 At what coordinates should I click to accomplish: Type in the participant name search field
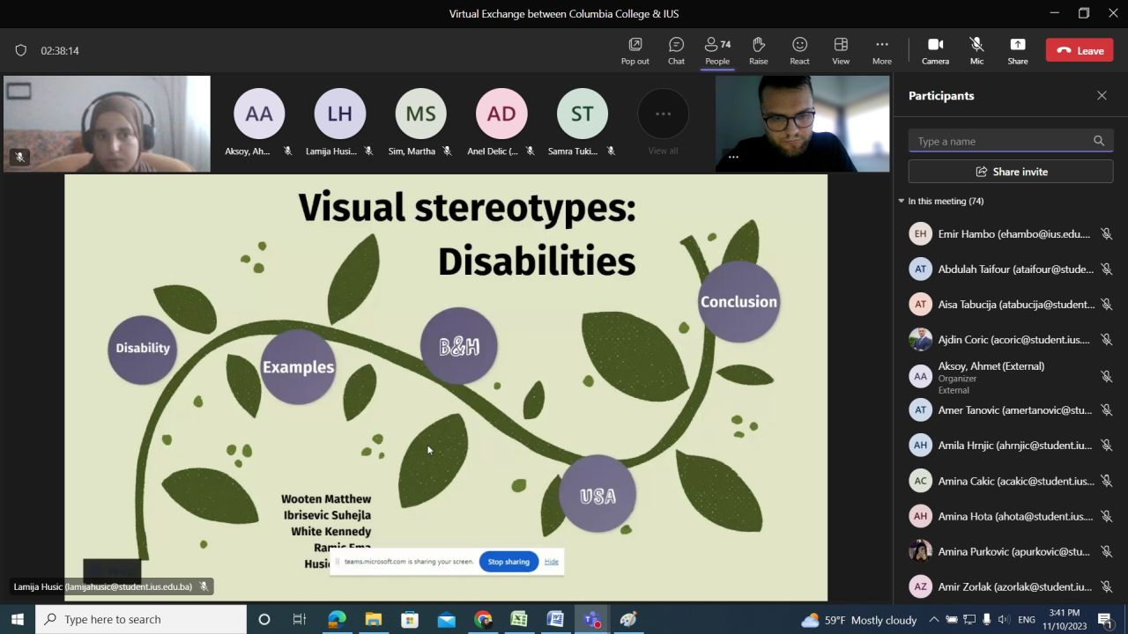click(x=1001, y=141)
